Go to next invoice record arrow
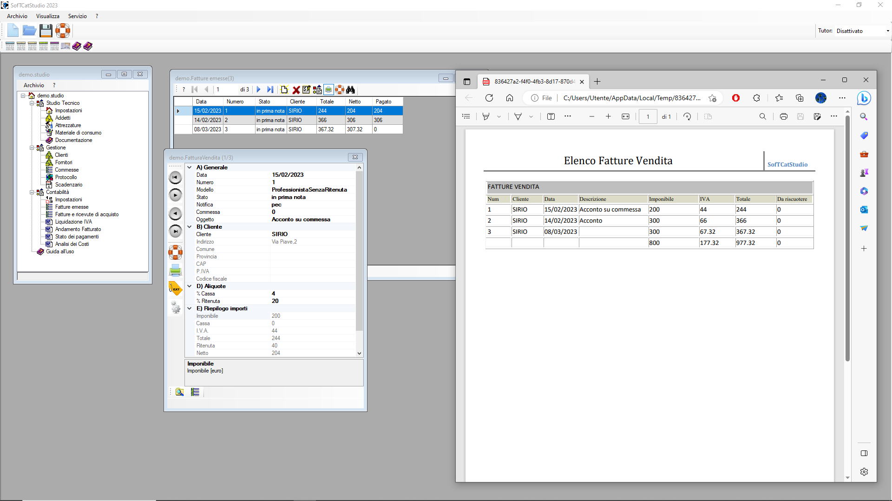The image size is (892, 501). coord(259,90)
